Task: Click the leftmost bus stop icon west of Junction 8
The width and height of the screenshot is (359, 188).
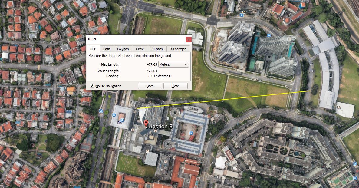Action: tap(101, 111)
